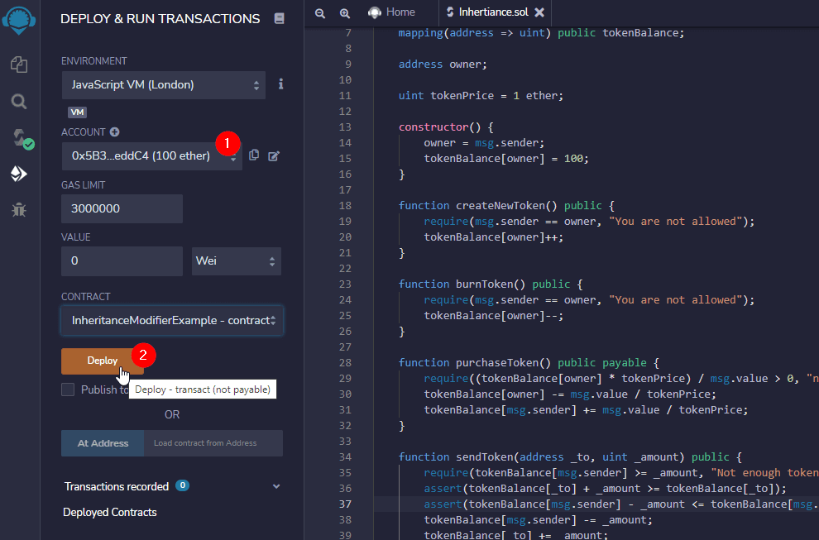Screen dimensions: 819x540
Task: Click the Load contract from Address field
Action: 213,443
